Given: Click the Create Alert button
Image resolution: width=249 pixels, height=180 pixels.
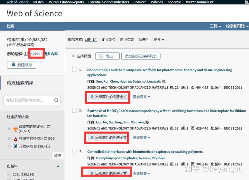Looking at the screenshot, I should [21, 65].
